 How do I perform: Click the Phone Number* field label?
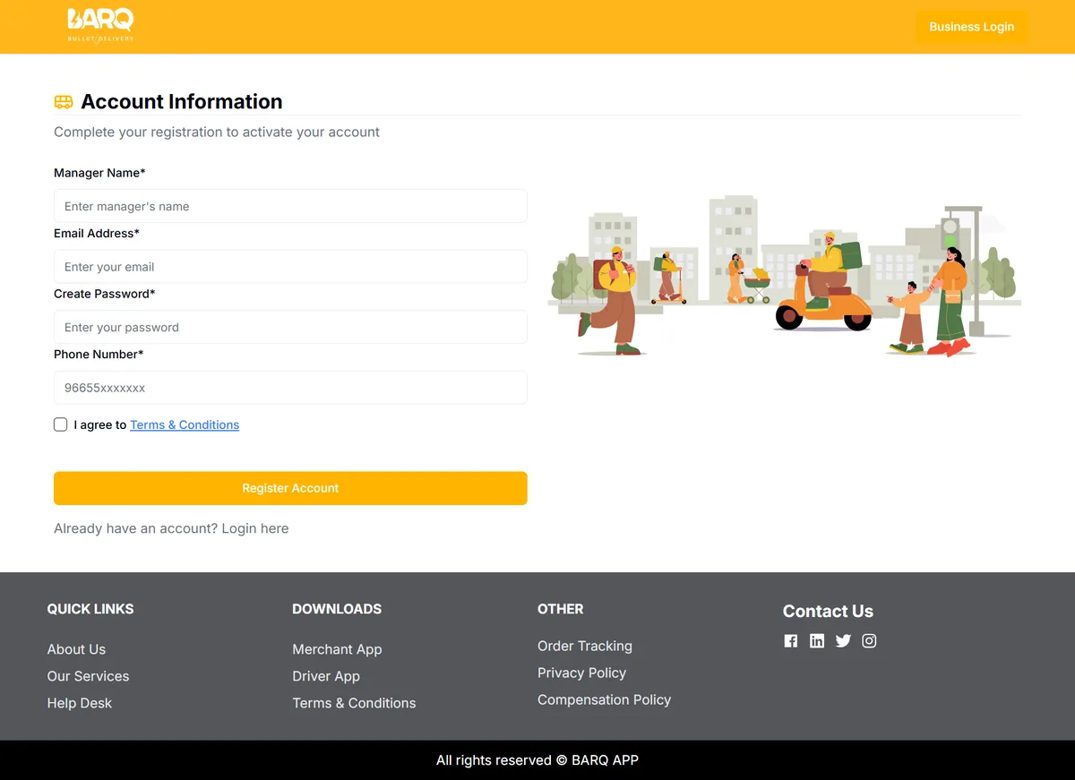[x=99, y=354]
